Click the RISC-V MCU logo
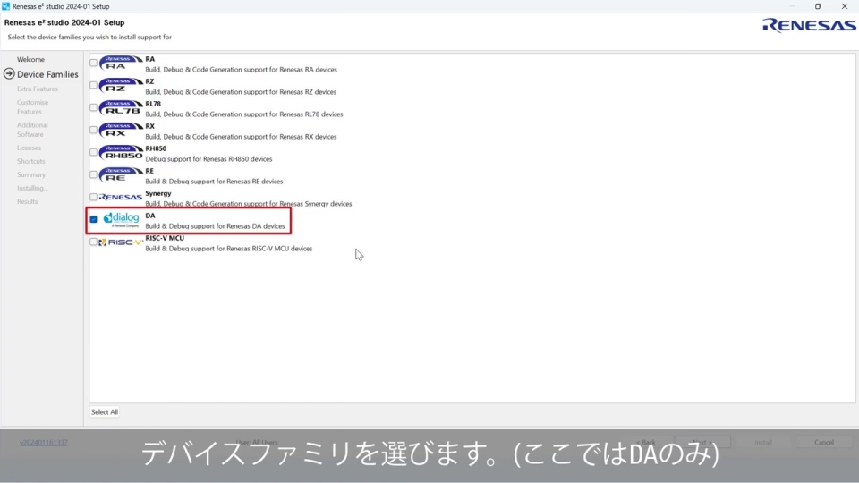The width and height of the screenshot is (859, 483). point(121,241)
